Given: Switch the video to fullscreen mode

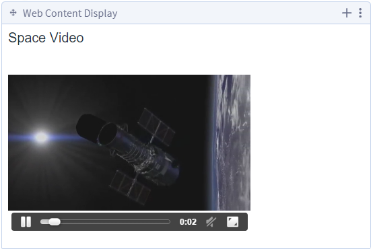Looking at the screenshot, I should pyautogui.click(x=232, y=222).
